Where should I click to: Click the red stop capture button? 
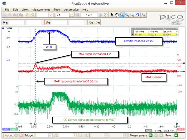pos(21,135)
